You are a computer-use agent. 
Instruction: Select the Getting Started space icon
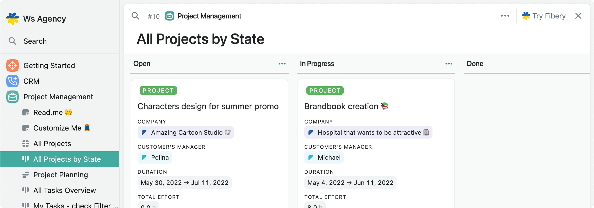pyautogui.click(x=12, y=66)
